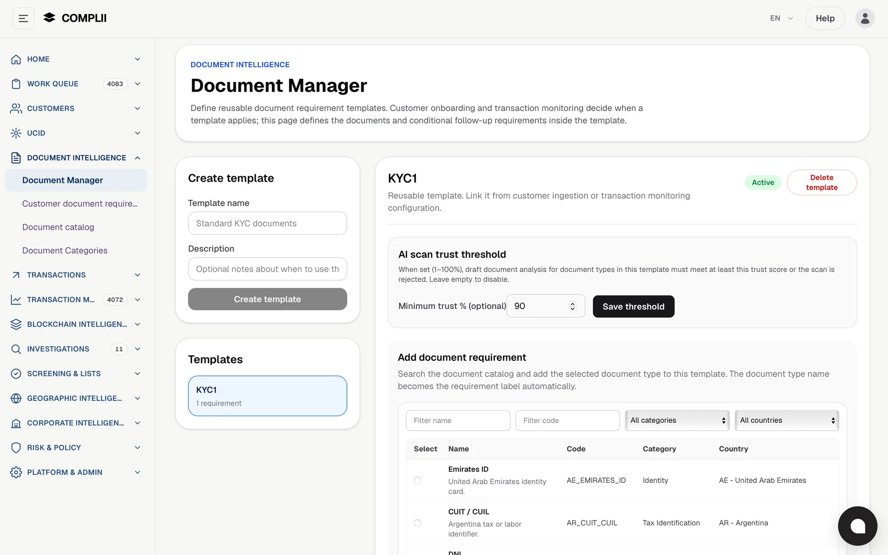Open Document Categories page
The height and width of the screenshot is (555, 888).
(65, 251)
